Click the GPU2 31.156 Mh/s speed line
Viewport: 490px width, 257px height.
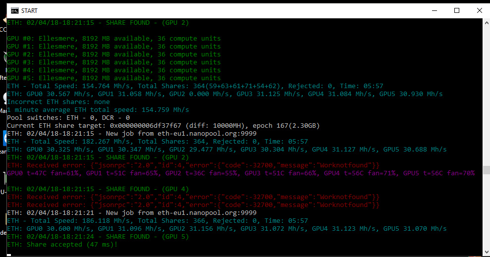point(226,229)
